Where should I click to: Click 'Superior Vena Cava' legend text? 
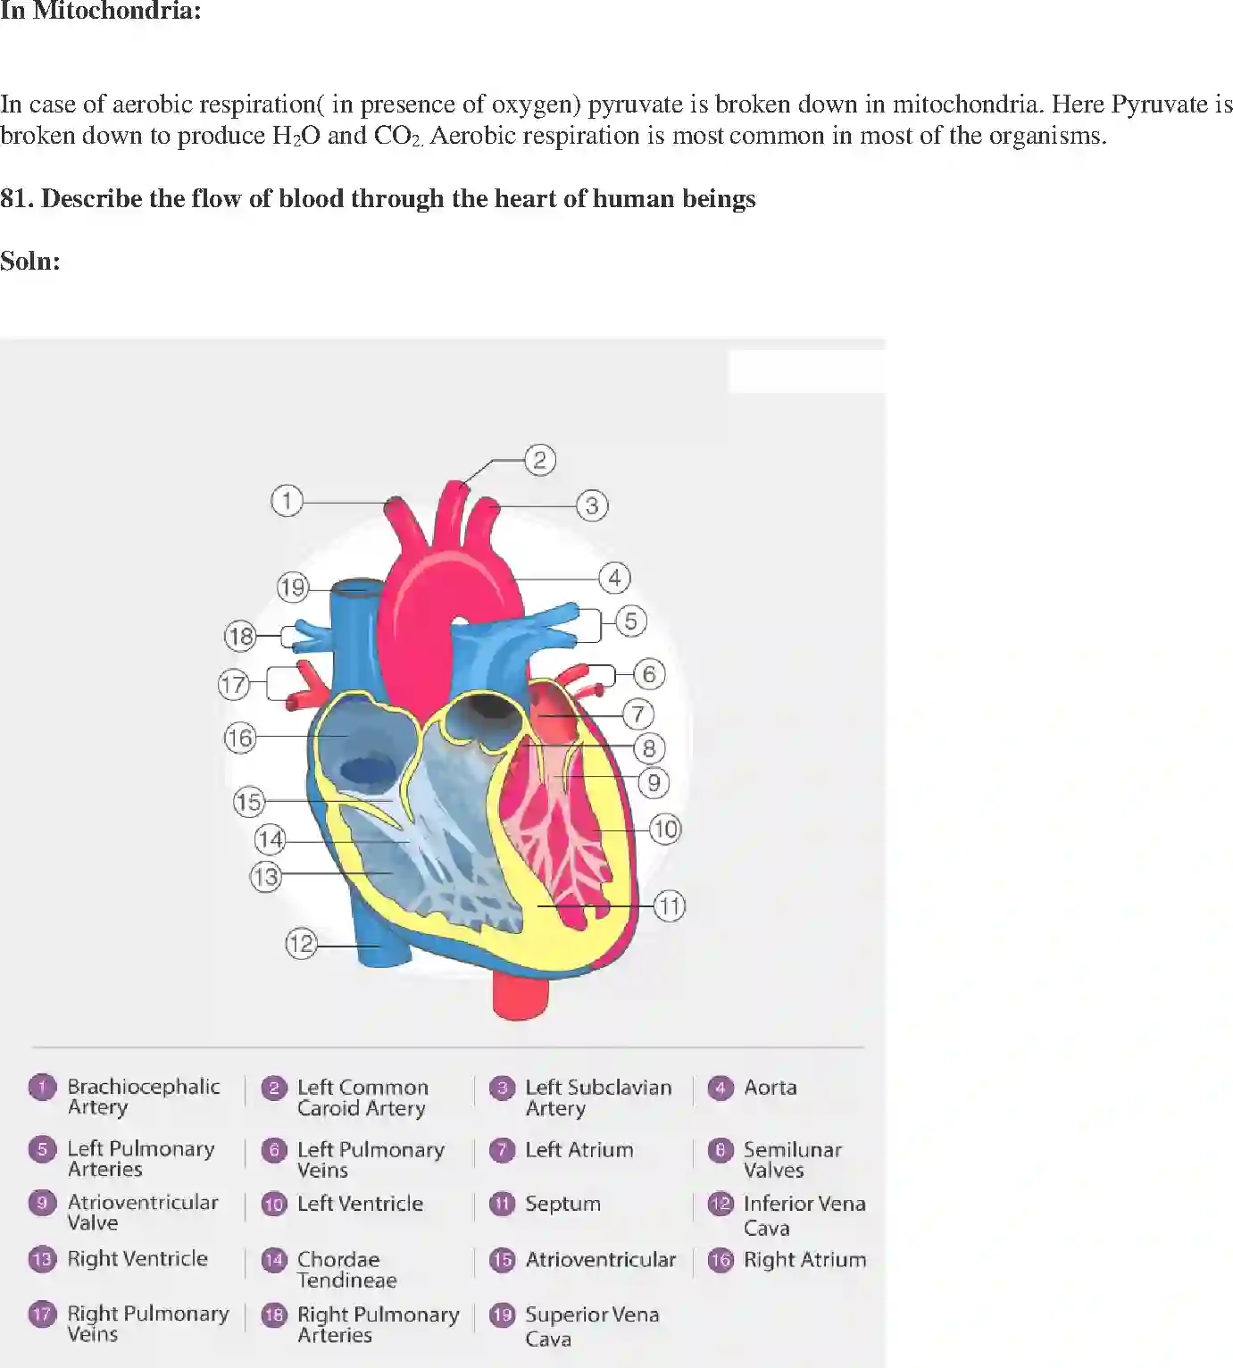(591, 1326)
